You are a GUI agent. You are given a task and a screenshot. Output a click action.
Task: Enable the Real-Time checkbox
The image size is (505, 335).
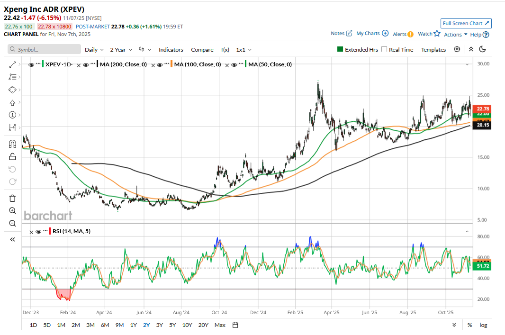coord(384,49)
